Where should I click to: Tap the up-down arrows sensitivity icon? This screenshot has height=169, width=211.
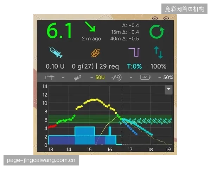(x=159, y=52)
